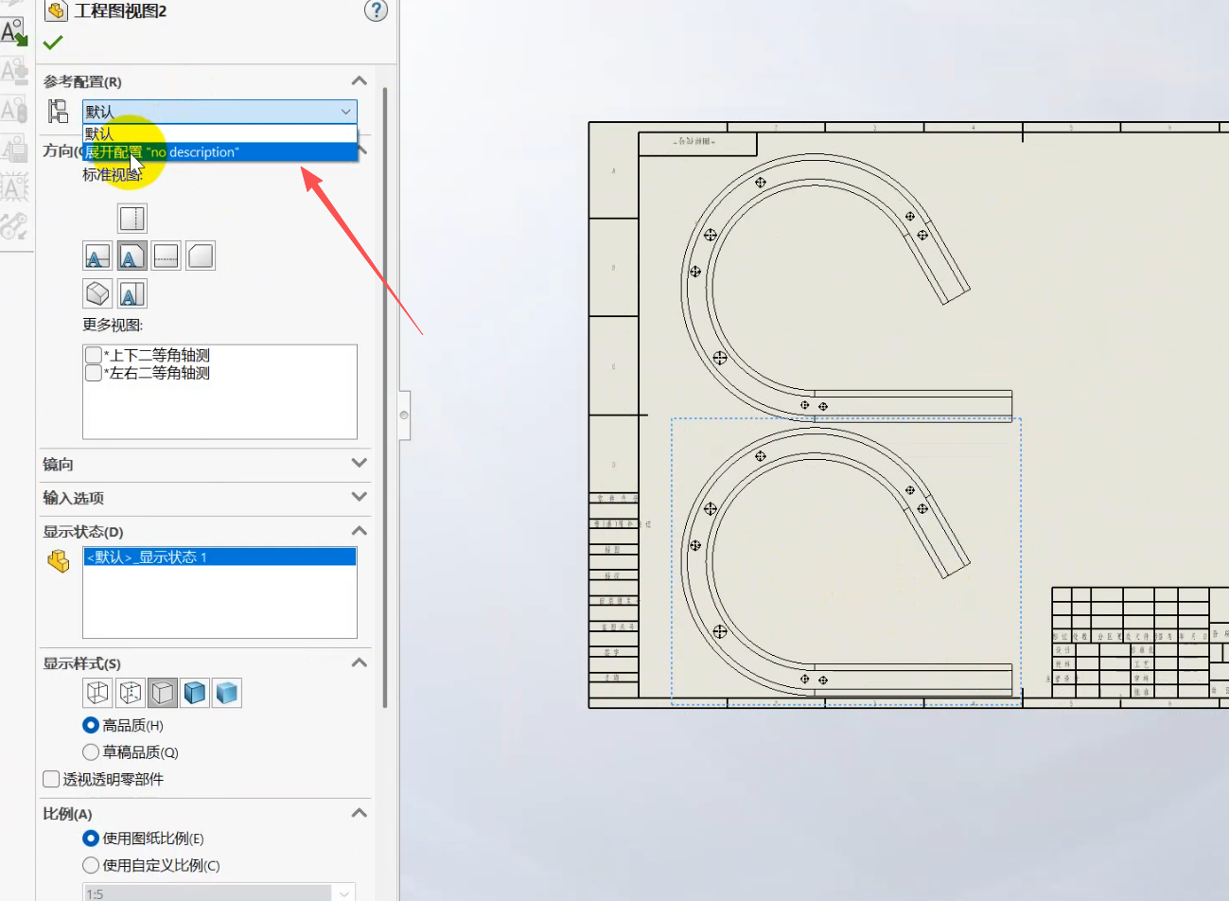Select the 草稿品质 radio button
Image resolution: width=1229 pixels, height=901 pixels.
point(91,752)
